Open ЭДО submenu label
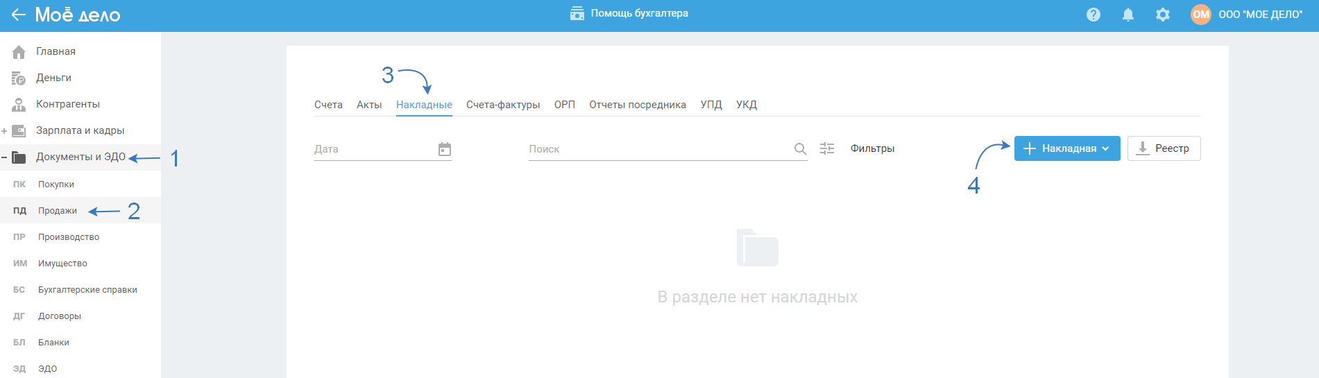Viewport: 1319px width, 378px height. 47,369
